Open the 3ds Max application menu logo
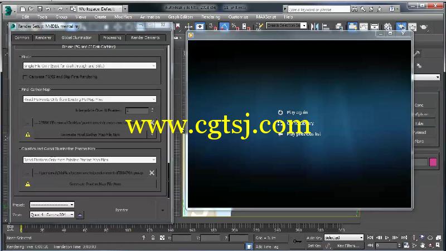The width and height of the screenshot is (446, 251). point(8,10)
